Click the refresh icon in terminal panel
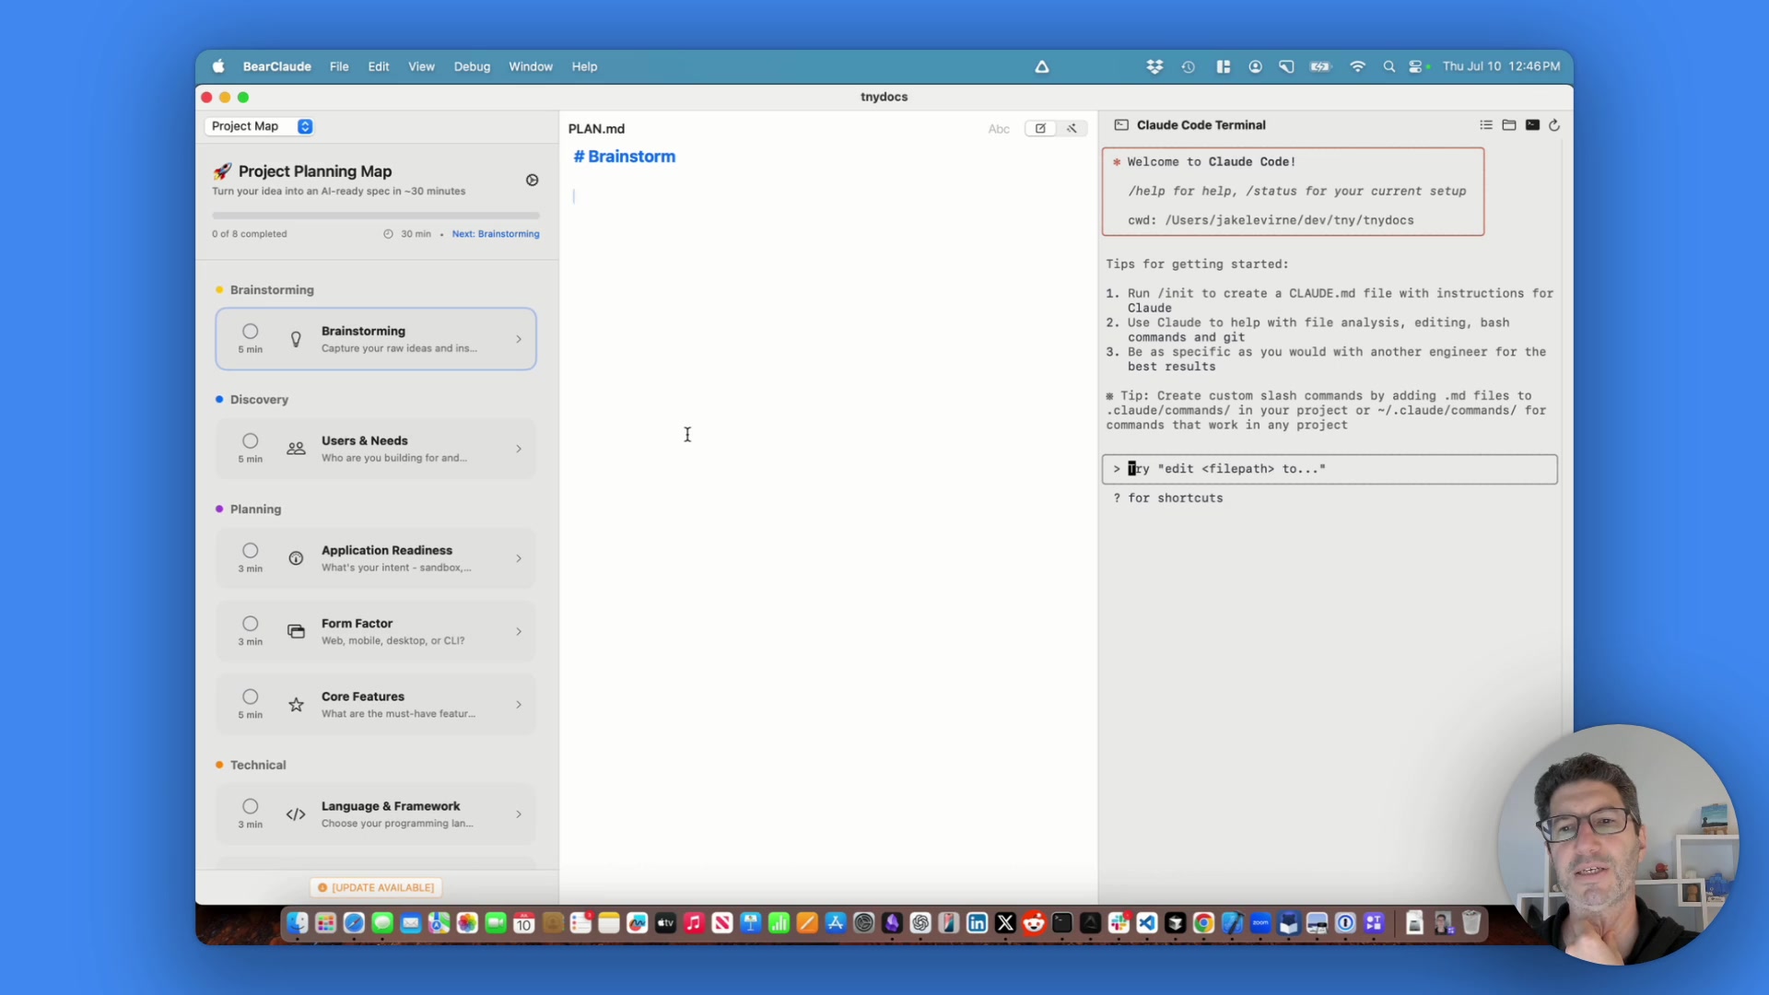Image resolution: width=1769 pixels, height=995 pixels. pos(1554,125)
